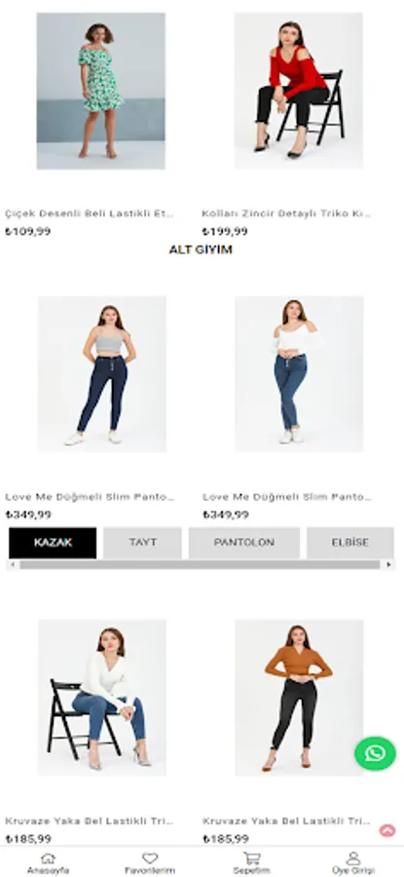View the white V-neck knit top image
Screen dimensions: 404x877
pyautogui.click(x=101, y=697)
